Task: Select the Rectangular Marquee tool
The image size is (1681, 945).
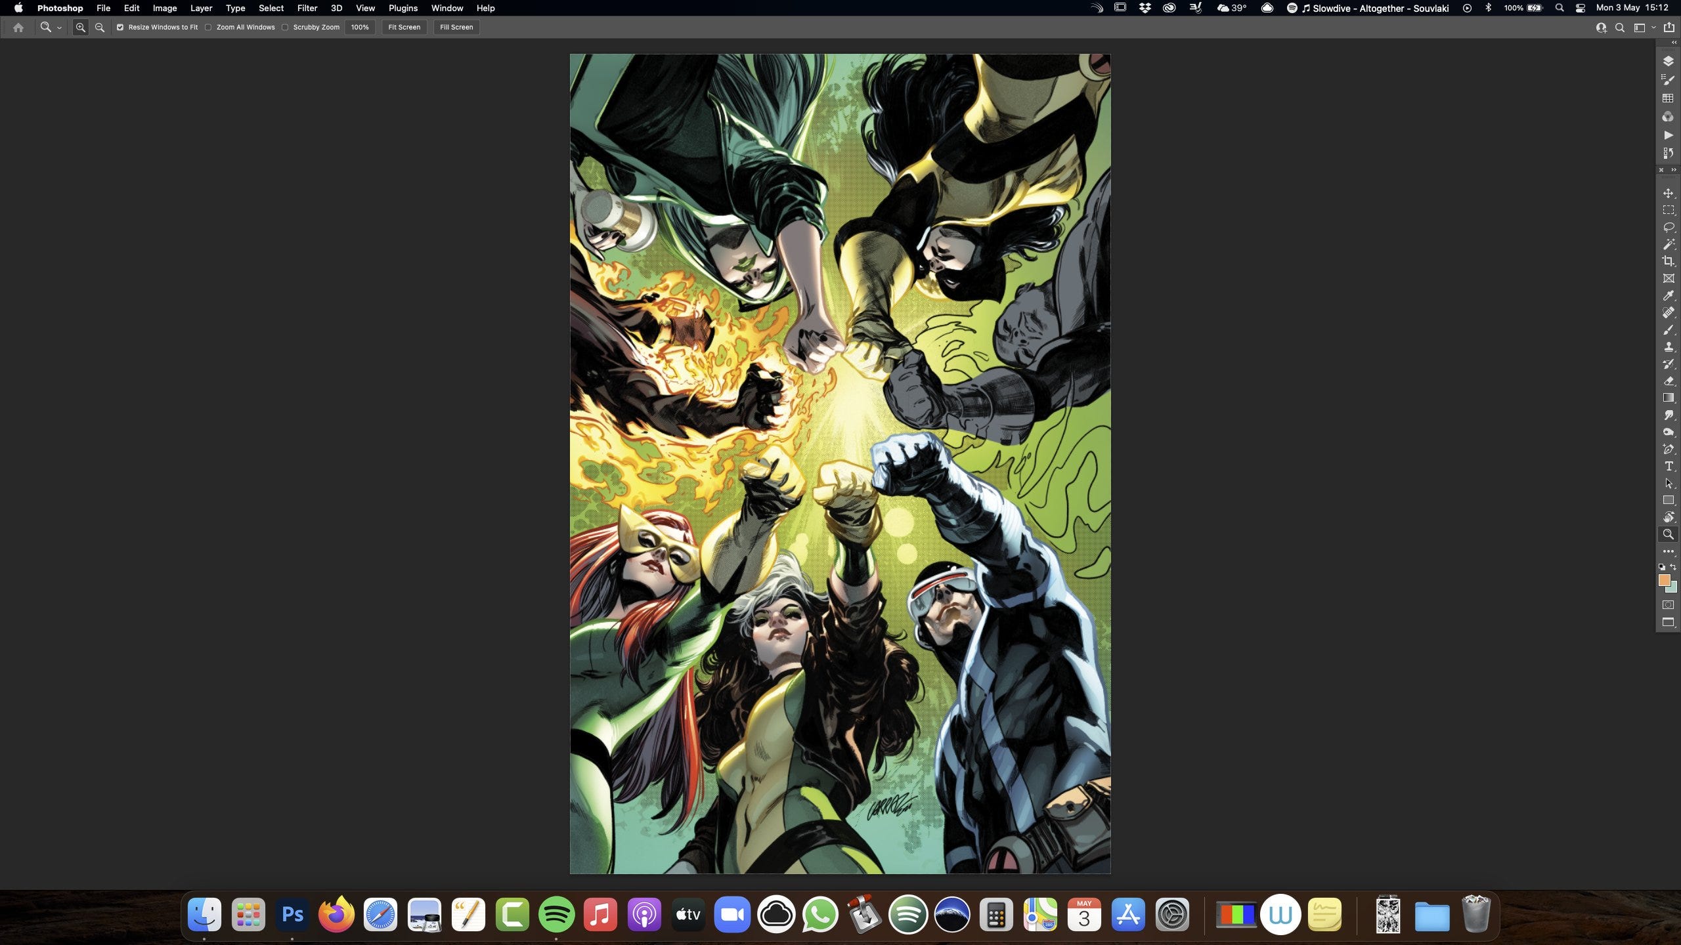Action: pyautogui.click(x=1668, y=210)
